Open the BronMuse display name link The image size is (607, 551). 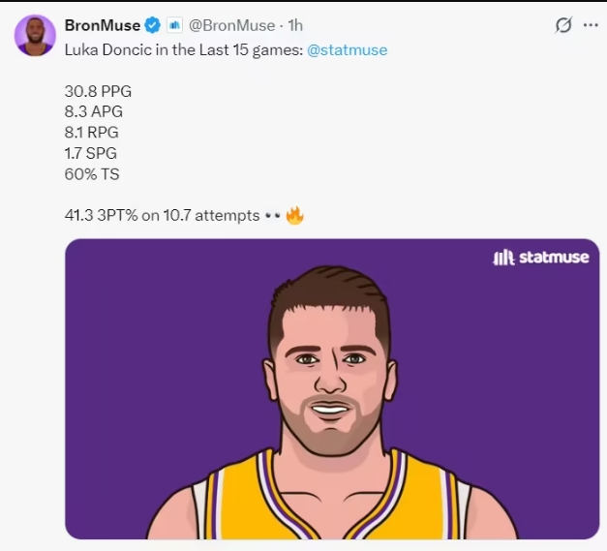coord(102,25)
